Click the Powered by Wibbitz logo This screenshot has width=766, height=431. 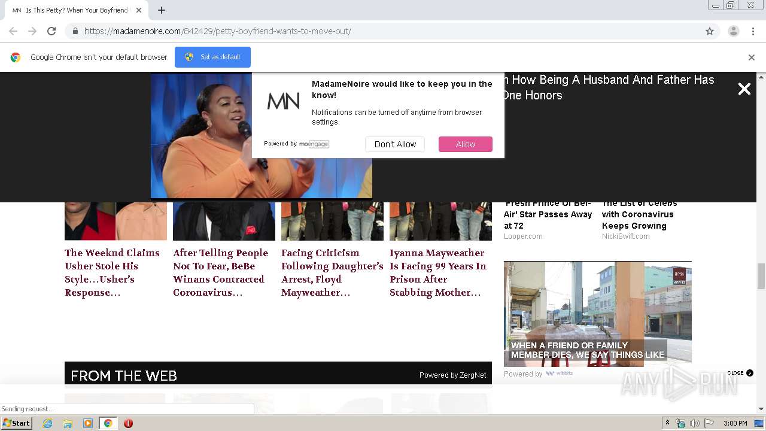pos(559,374)
